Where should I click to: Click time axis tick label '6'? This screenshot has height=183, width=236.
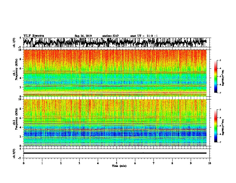click(135, 163)
